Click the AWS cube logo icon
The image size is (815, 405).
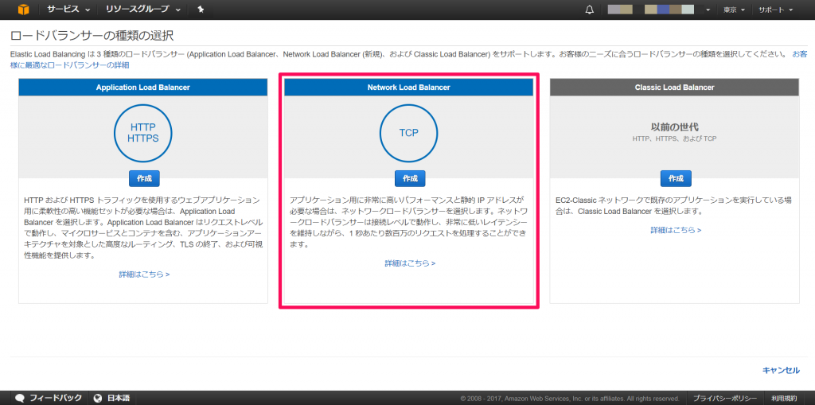[23, 10]
